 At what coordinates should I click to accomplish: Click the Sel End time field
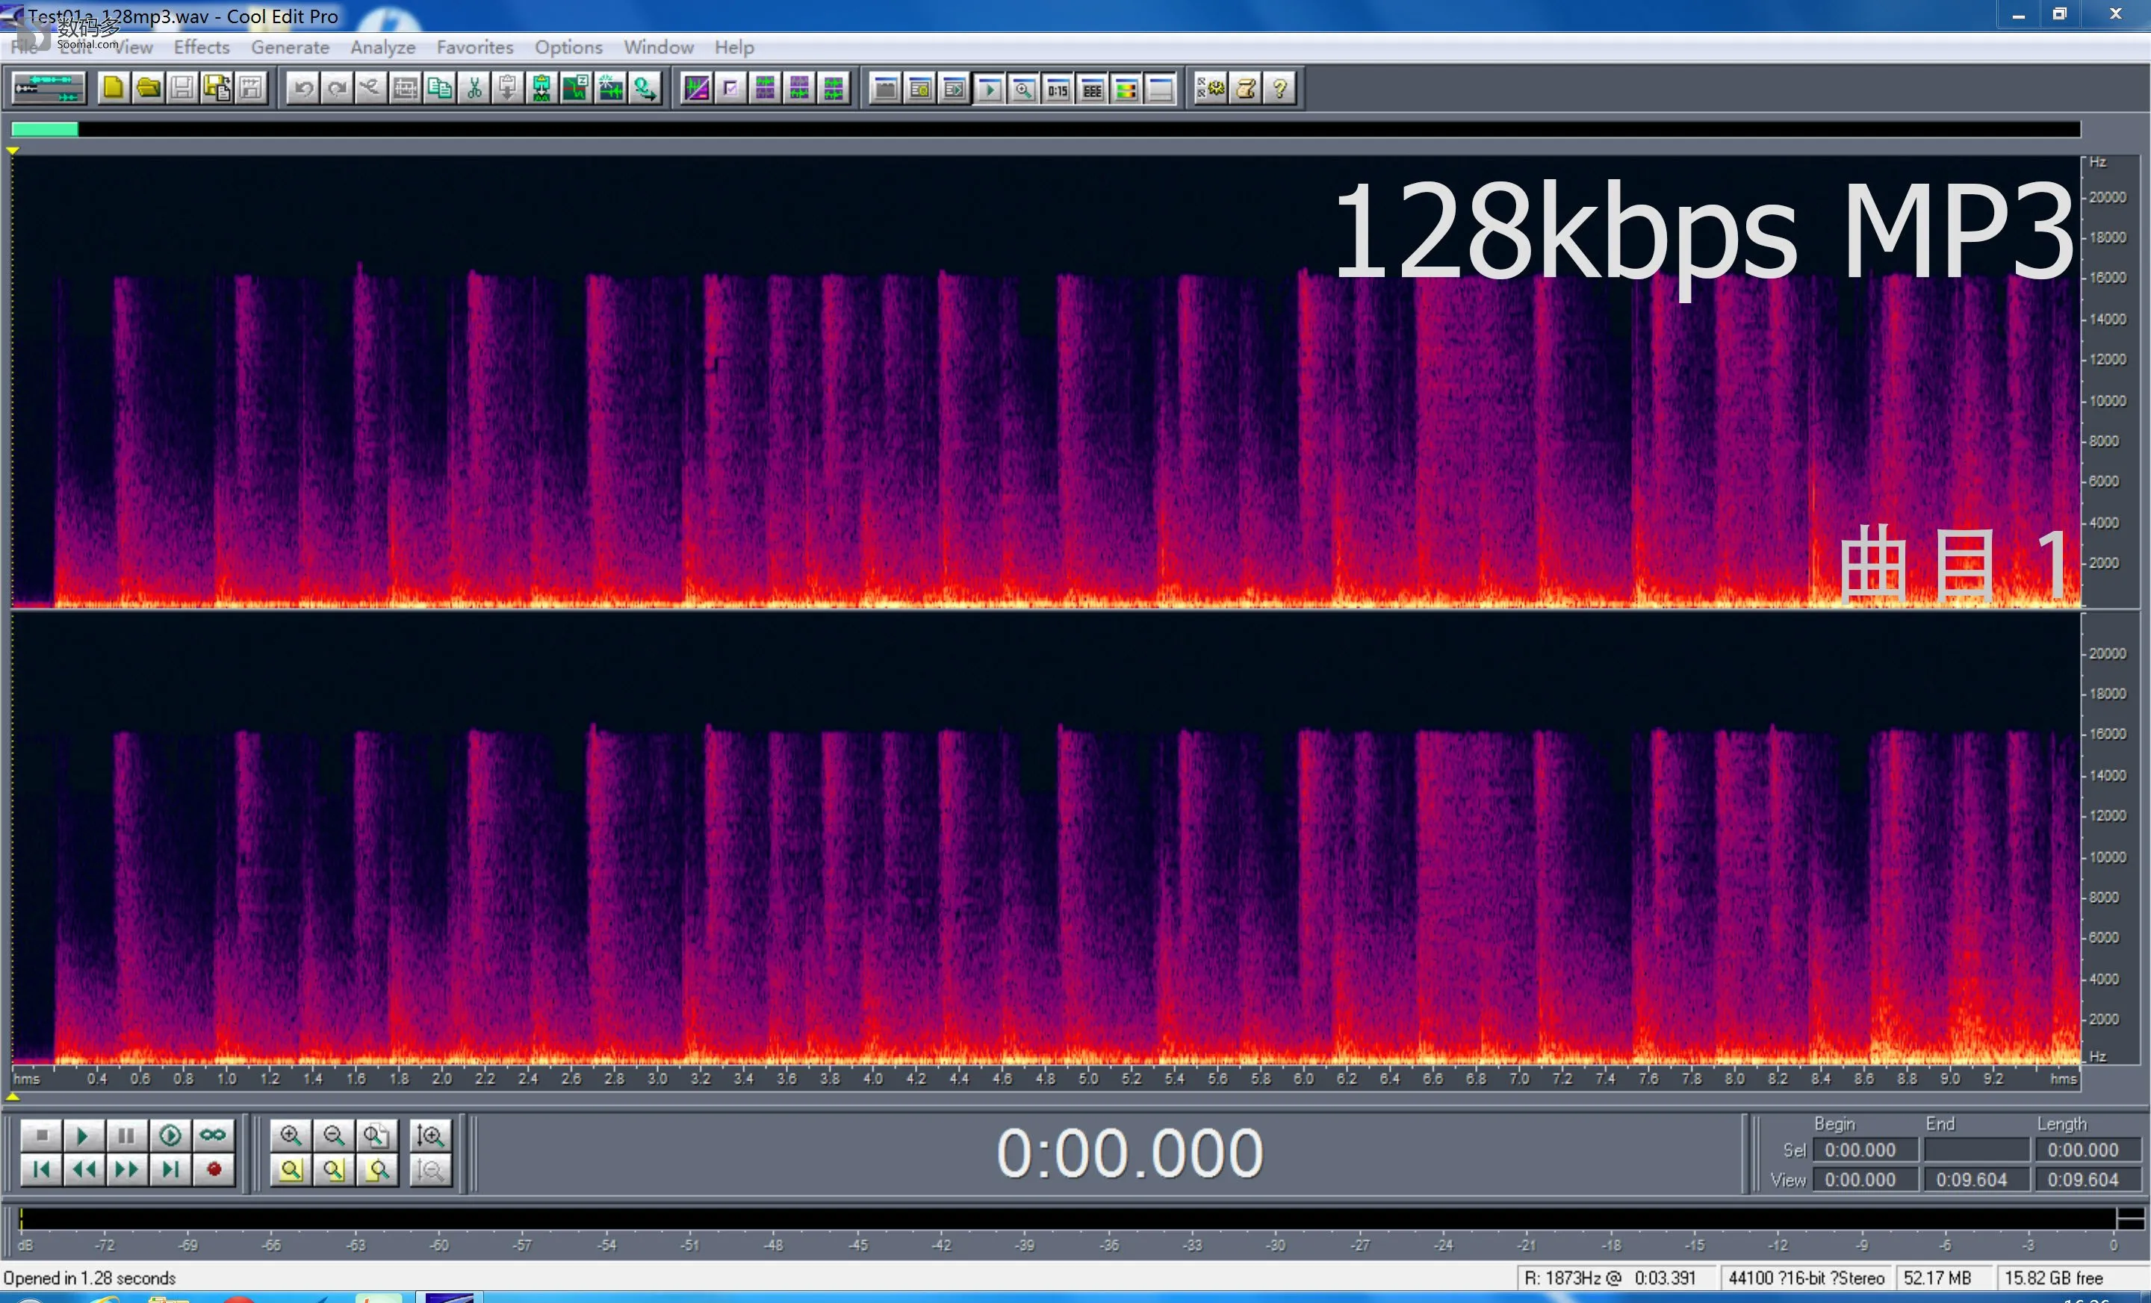coord(1976,1149)
